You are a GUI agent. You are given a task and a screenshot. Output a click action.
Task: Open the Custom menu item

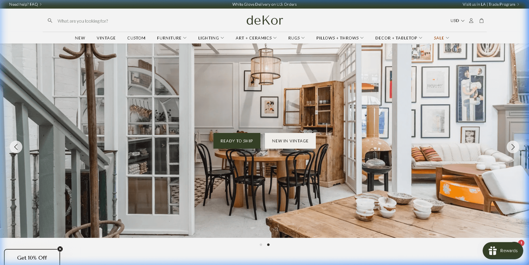136,38
